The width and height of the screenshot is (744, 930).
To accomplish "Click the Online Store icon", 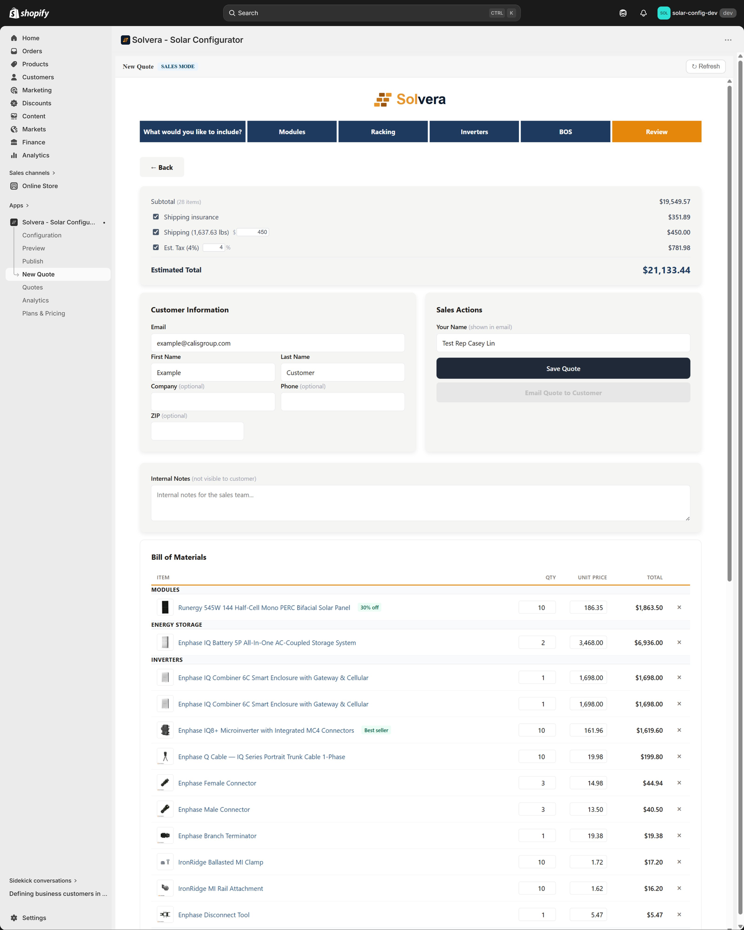I will click(14, 186).
